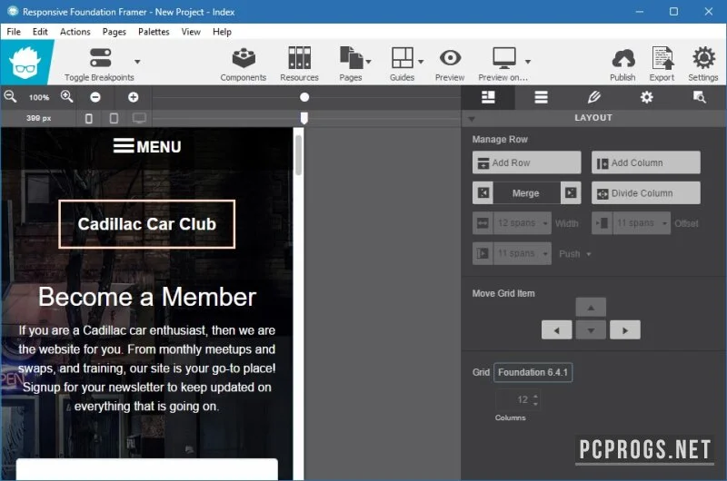Screen dimensions: 727x481
Task: Toggle the Guides toolbar icon
Action: tap(402, 57)
